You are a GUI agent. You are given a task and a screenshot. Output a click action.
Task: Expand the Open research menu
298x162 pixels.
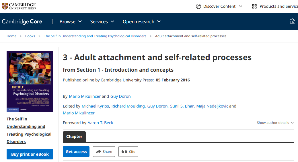pos(142,22)
